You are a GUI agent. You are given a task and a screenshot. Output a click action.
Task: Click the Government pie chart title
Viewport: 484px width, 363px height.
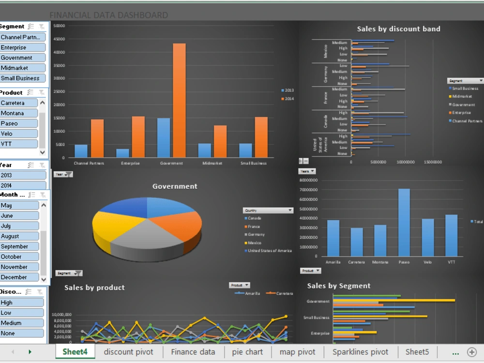pos(175,186)
